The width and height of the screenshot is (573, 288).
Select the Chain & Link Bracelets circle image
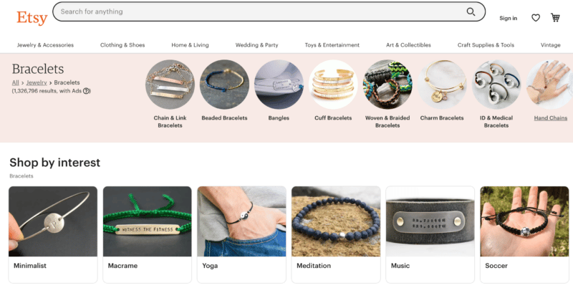(x=170, y=85)
